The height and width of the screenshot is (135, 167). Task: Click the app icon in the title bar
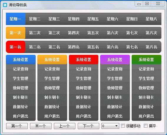[5, 5]
